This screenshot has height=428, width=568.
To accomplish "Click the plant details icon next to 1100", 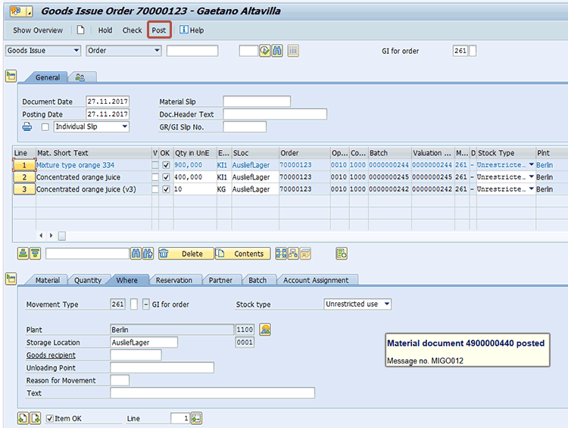I will point(265,330).
